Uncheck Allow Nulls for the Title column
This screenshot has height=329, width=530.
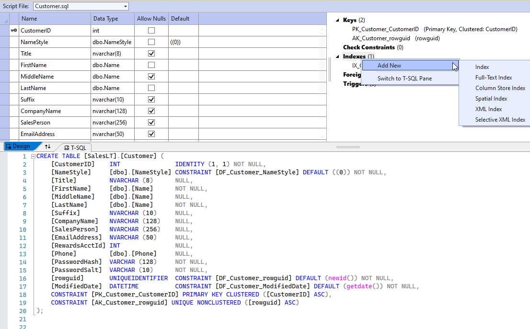[x=151, y=53]
